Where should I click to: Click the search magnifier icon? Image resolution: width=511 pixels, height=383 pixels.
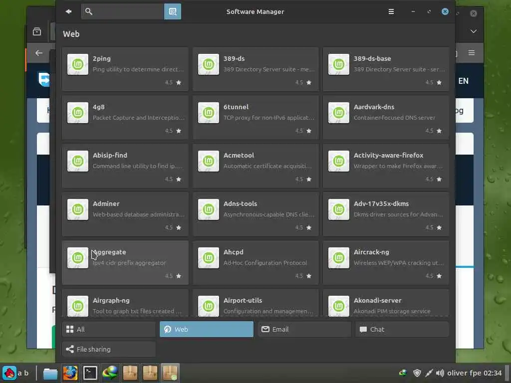tap(89, 11)
